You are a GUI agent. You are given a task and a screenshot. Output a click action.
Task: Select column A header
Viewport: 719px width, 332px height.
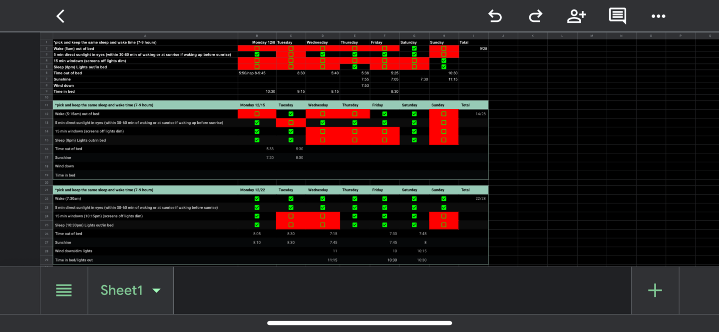145,36
